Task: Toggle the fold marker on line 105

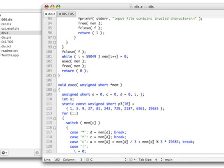Action: click(x=55, y=76)
